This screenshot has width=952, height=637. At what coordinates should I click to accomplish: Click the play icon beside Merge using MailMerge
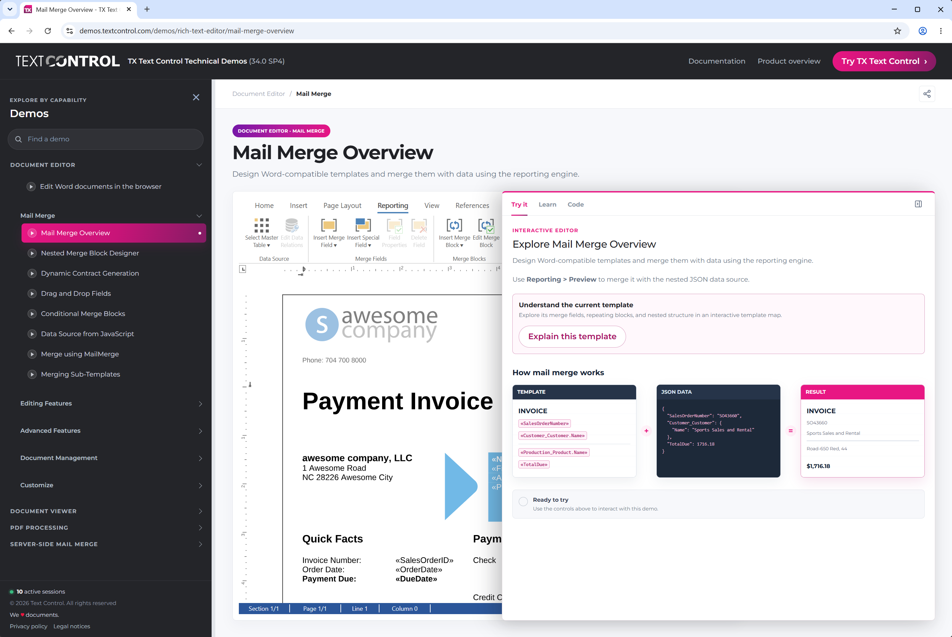[x=32, y=354]
